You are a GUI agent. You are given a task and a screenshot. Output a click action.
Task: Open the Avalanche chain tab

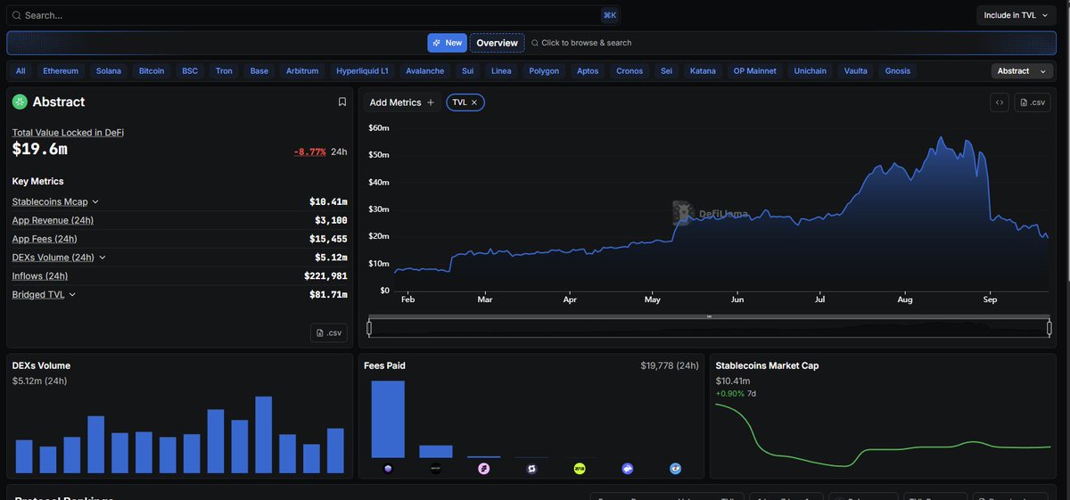(424, 71)
